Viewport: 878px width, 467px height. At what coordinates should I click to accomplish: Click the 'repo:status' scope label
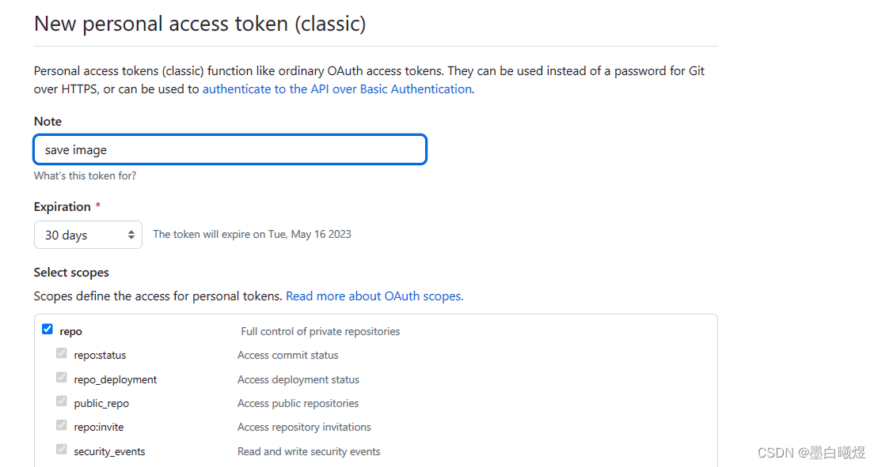coord(100,356)
